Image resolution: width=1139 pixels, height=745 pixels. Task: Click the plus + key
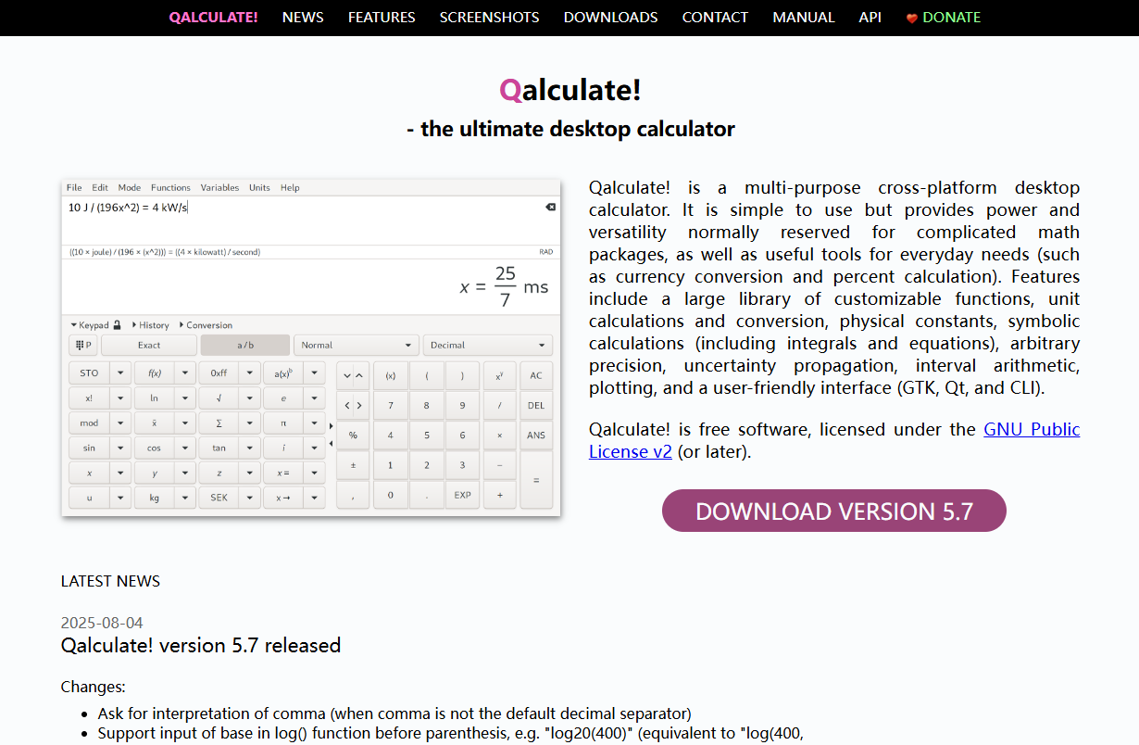click(x=500, y=495)
